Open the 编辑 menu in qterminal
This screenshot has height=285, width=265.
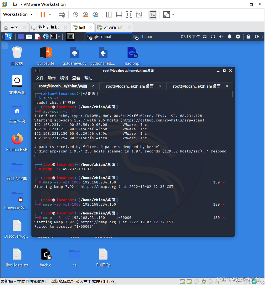tap(64, 78)
